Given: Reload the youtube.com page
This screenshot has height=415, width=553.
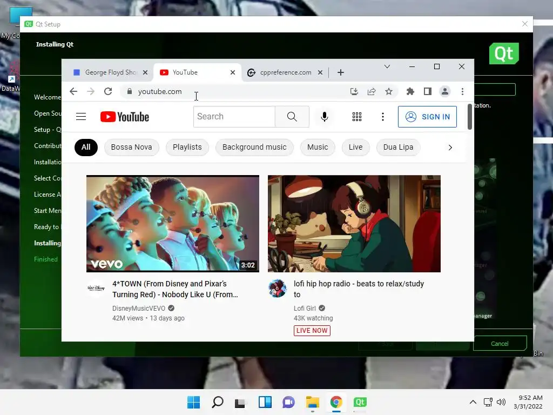Looking at the screenshot, I should pyautogui.click(x=108, y=91).
